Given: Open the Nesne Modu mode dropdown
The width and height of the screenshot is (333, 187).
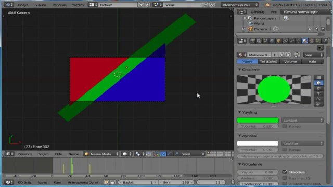Looking at the screenshot, I should (101, 154).
